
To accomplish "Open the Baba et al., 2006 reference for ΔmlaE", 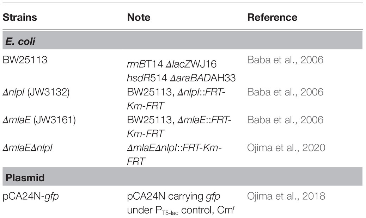I will [285, 120].
